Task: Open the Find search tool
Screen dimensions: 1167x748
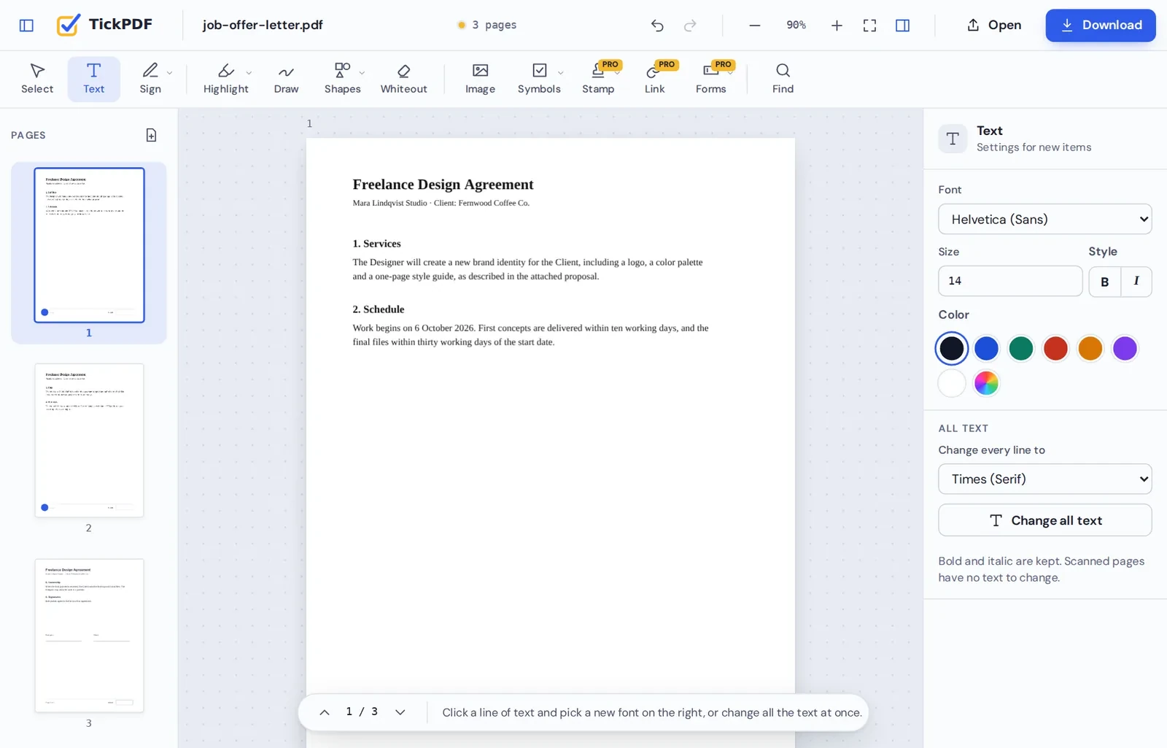Action: [x=783, y=79]
